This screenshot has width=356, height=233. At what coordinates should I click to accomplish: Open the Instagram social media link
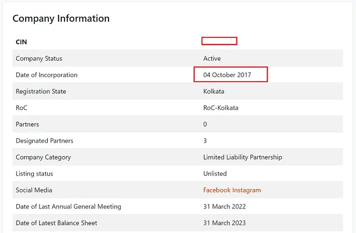coord(246,190)
